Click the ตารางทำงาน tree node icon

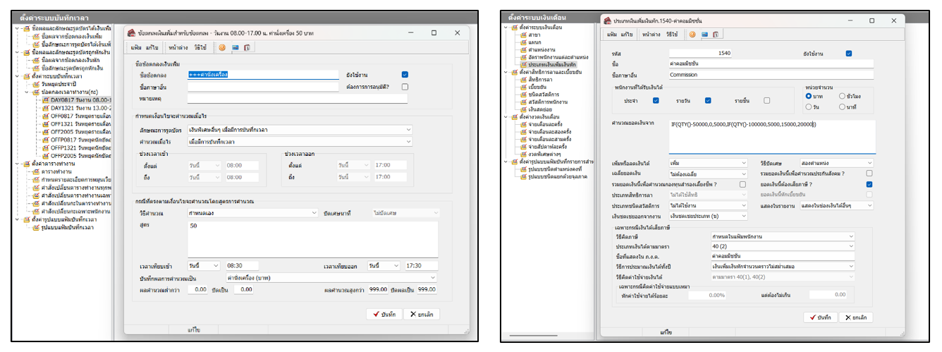click(x=36, y=171)
